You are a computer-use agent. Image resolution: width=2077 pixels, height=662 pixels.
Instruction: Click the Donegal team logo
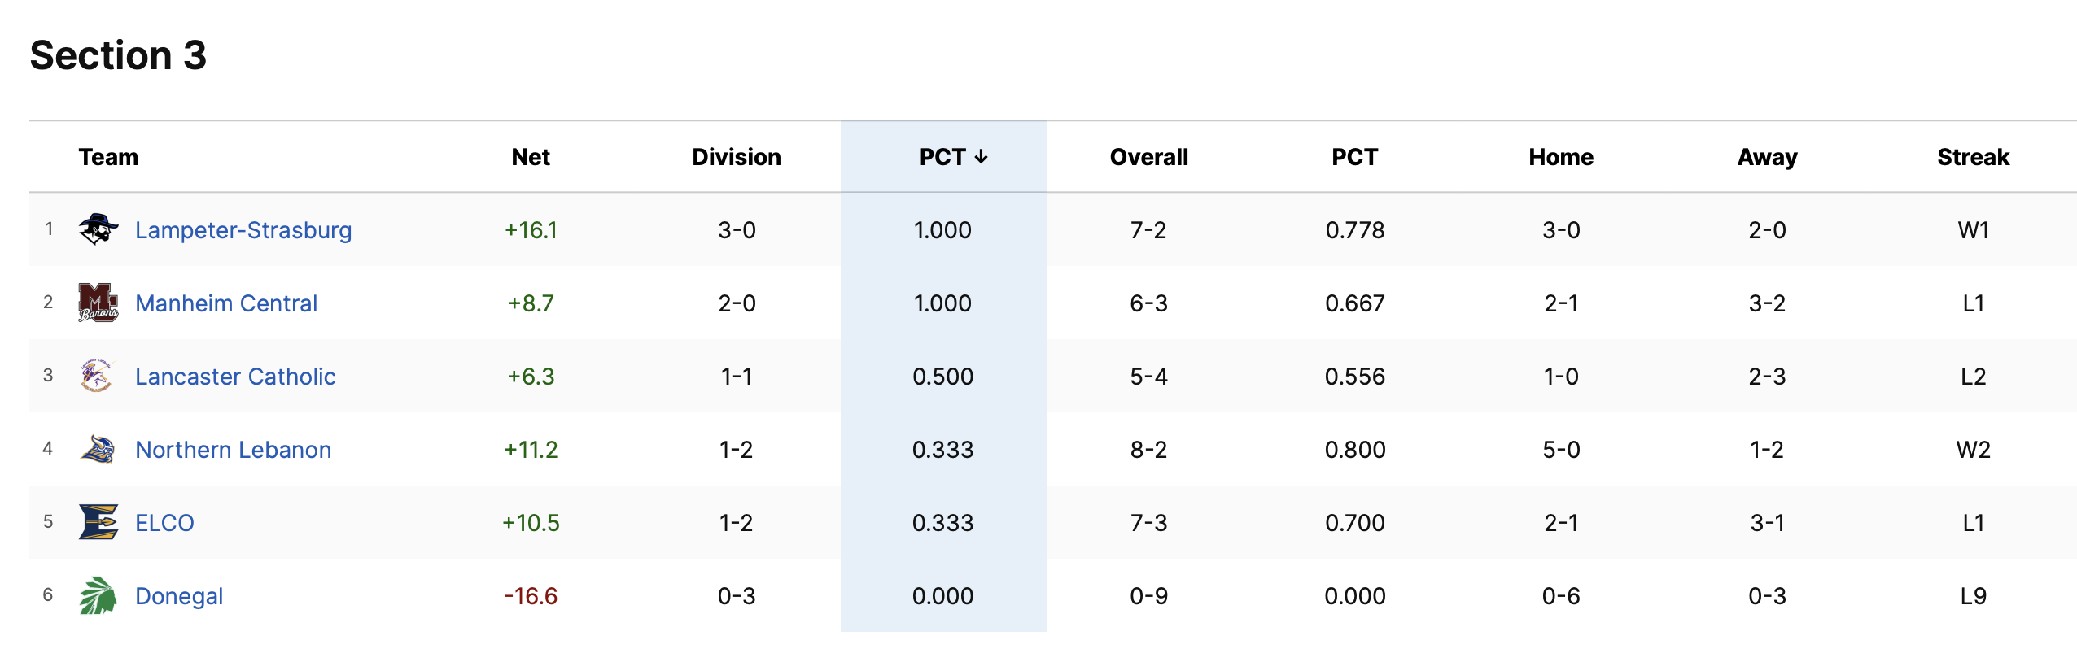pyautogui.click(x=98, y=595)
